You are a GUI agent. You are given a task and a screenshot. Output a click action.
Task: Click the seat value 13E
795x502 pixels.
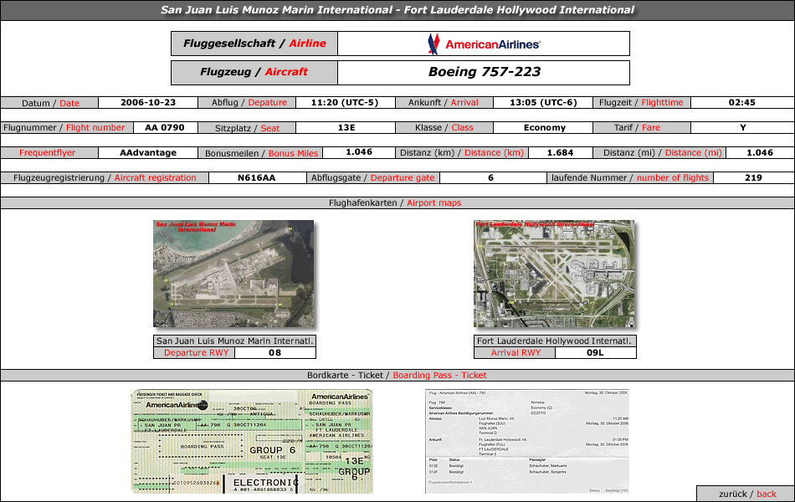click(346, 128)
